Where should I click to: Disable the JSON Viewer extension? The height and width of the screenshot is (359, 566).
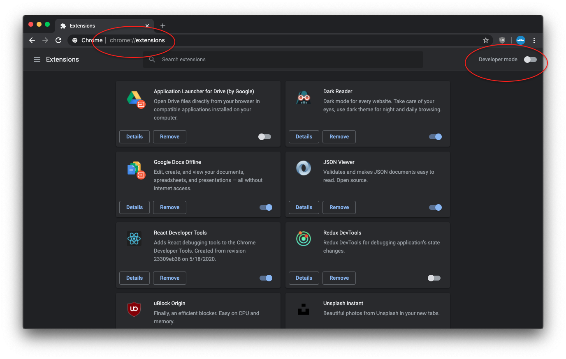tap(435, 207)
